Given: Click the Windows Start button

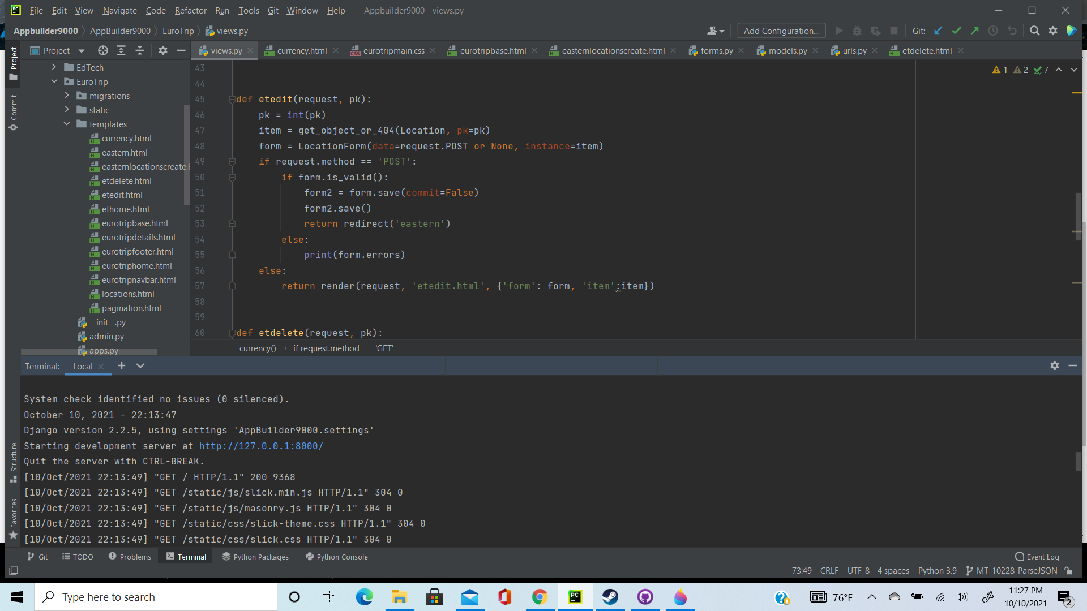Looking at the screenshot, I should click(17, 597).
